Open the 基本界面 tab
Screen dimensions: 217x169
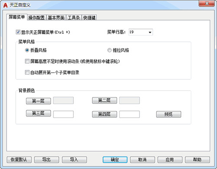coord(56,18)
